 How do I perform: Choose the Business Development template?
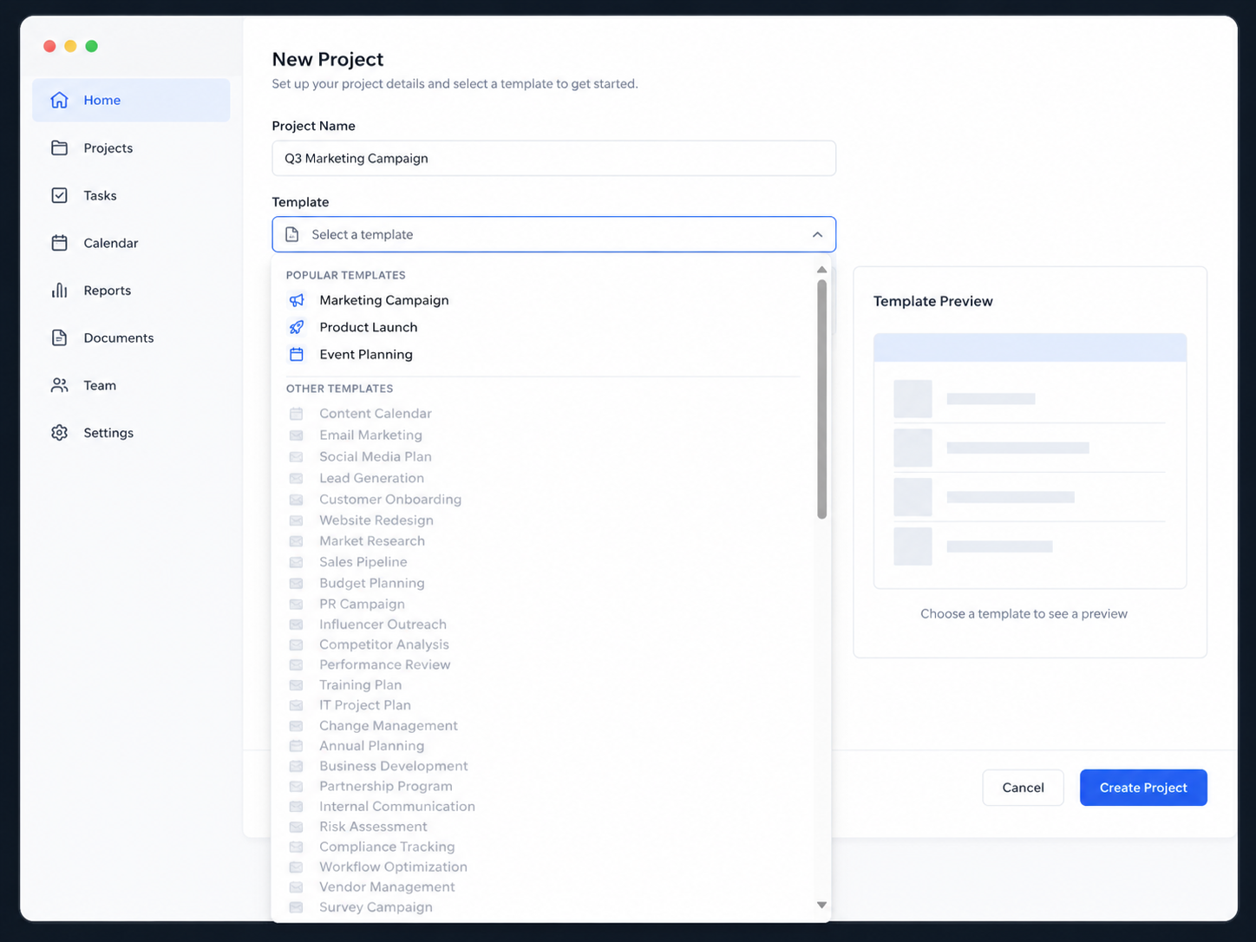(544, 766)
